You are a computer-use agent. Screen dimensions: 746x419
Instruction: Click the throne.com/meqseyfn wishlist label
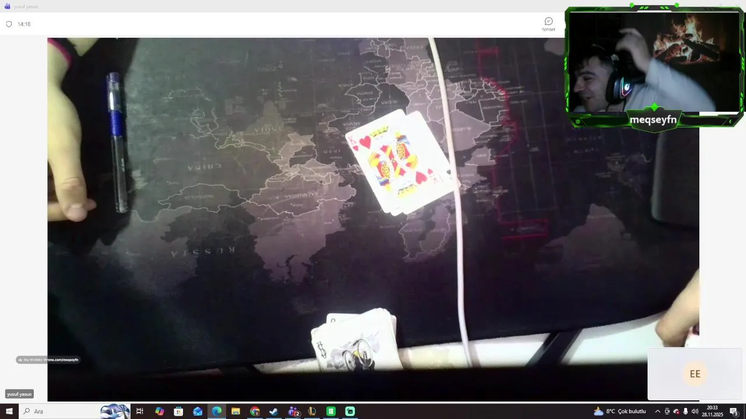click(x=48, y=360)
